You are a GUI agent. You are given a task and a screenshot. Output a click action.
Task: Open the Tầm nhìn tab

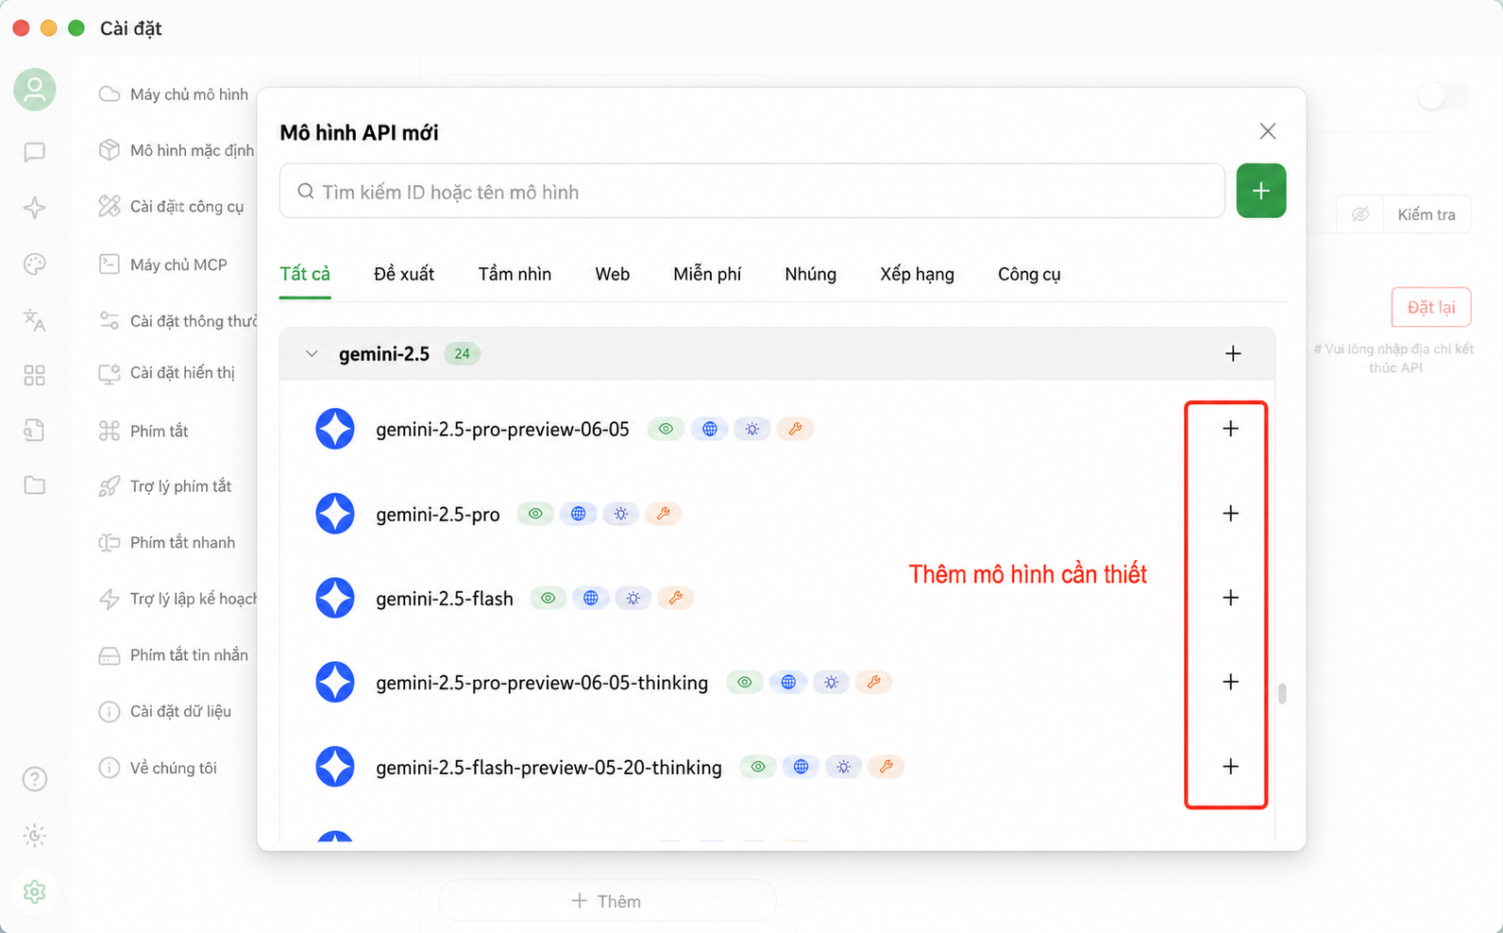click(515, 274)
